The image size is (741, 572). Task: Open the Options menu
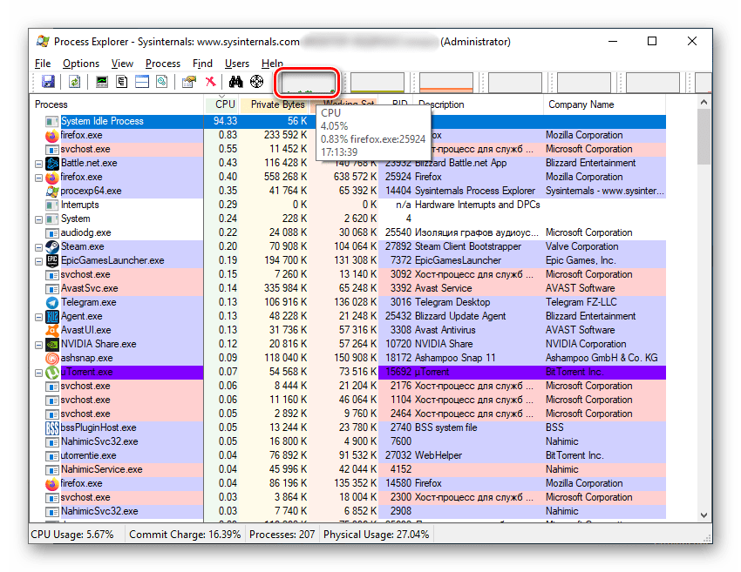tap(81, 64)
